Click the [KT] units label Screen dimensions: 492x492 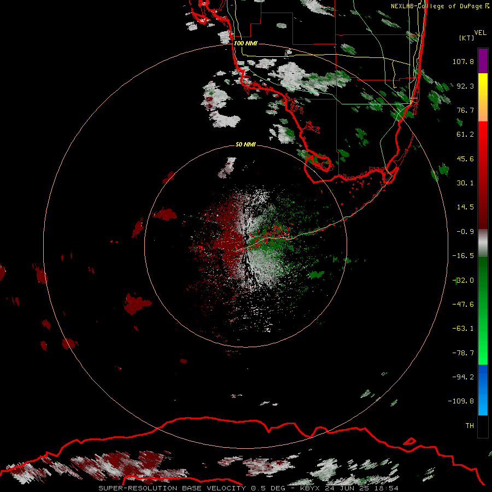[467, 38]
